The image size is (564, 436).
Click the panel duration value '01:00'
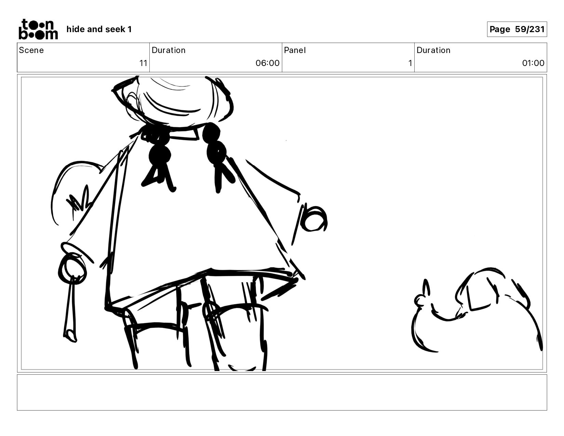click(x=533, y=63)
